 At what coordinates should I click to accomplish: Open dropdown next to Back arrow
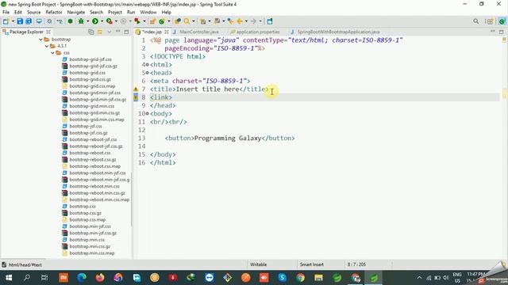(246, 21)
